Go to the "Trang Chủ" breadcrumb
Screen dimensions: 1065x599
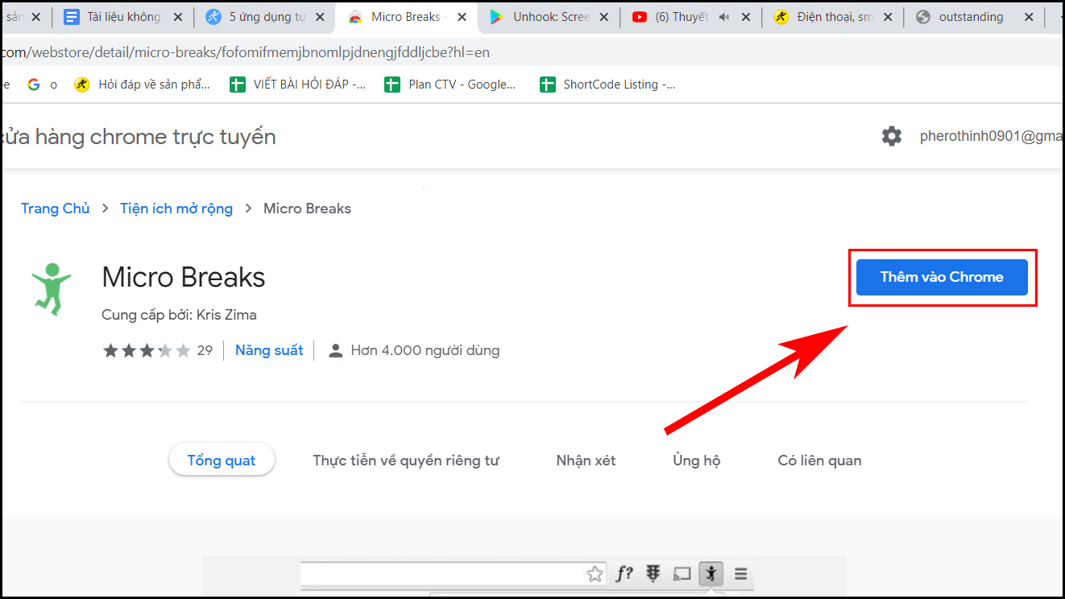click(x=55, y=209)
